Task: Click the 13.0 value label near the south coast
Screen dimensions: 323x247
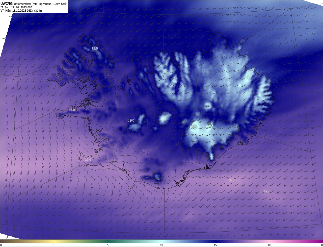Action: [x=158, y=179]
